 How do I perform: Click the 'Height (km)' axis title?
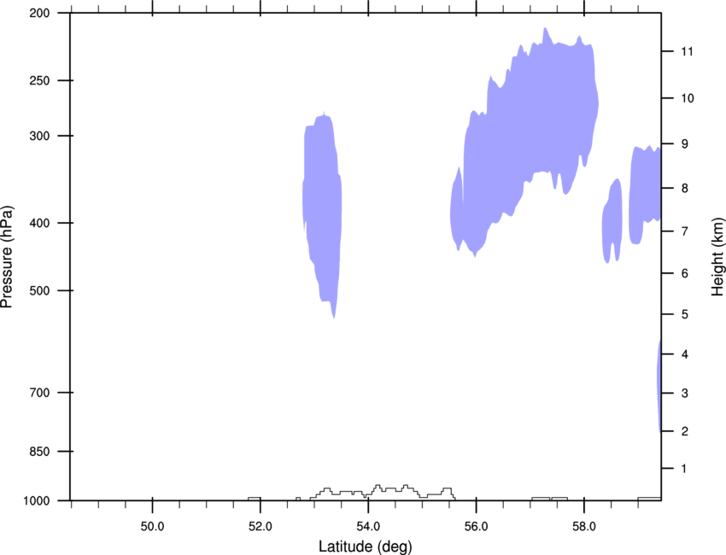click(717, 256)
